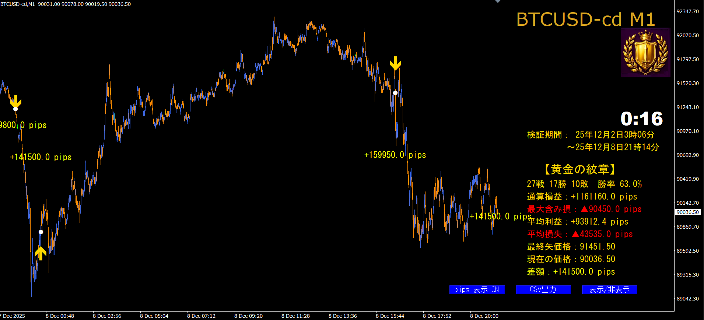Image resolution: width=704 pixels, height=320 pixels.
Task: Toggle the "表示/非表示" show/hide button
Action: [x=609, y=290]
